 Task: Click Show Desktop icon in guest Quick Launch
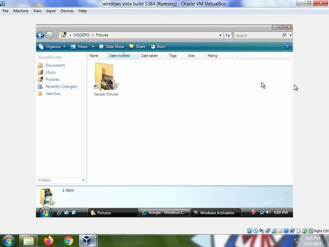point(67,213)
